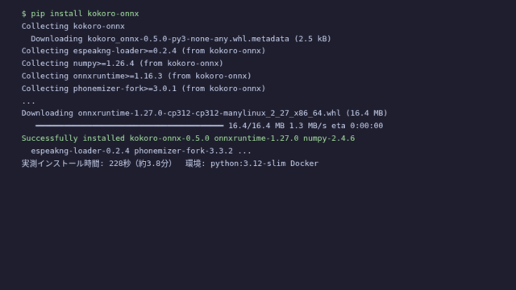Click the '(2.5 kB)' metadata size text
516x290 pixels.
tap(313, 39)
